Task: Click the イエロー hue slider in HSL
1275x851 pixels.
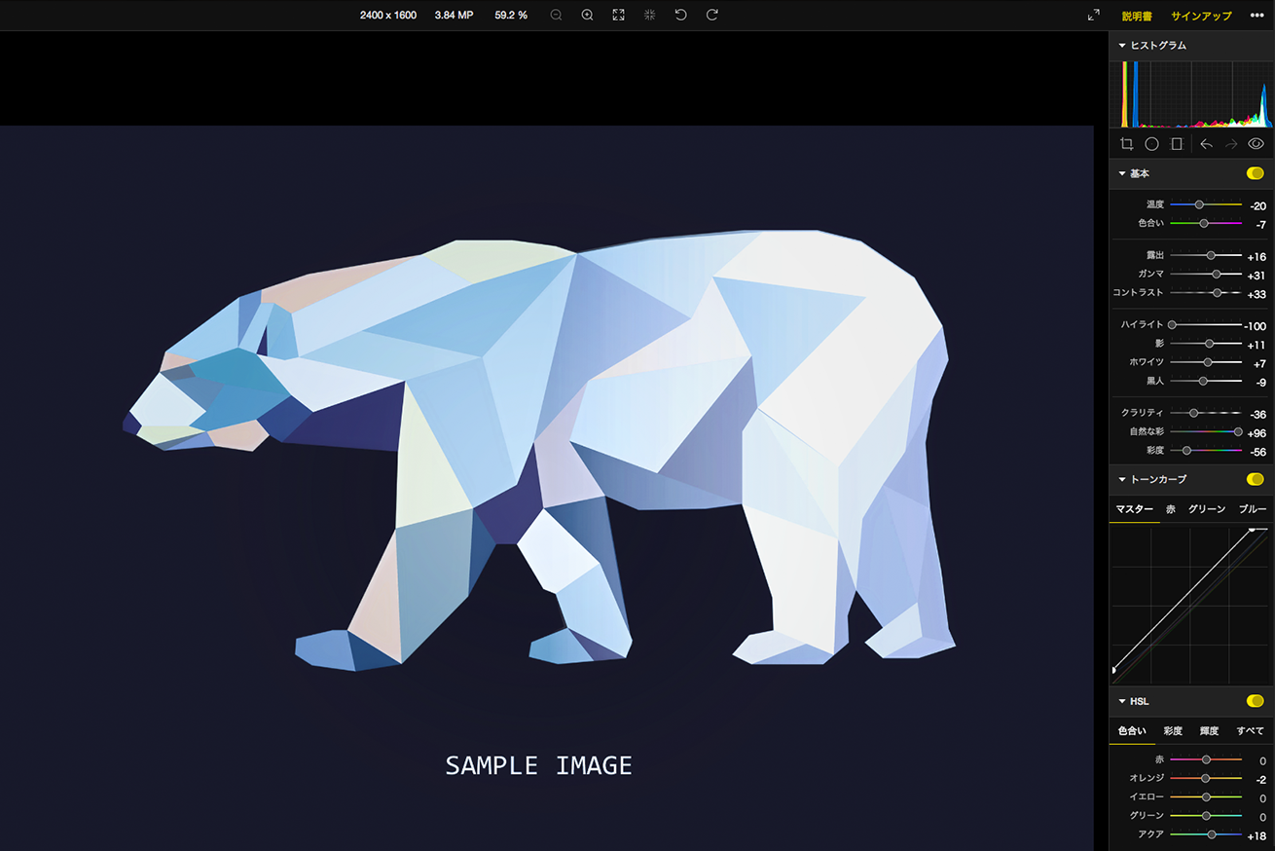Action: click(1206, 796)
